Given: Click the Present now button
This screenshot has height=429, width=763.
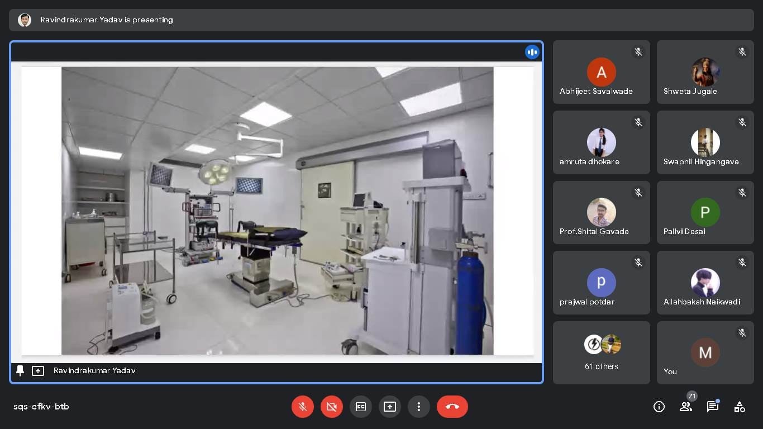Looking at the screenshot, I should (390, 407).
